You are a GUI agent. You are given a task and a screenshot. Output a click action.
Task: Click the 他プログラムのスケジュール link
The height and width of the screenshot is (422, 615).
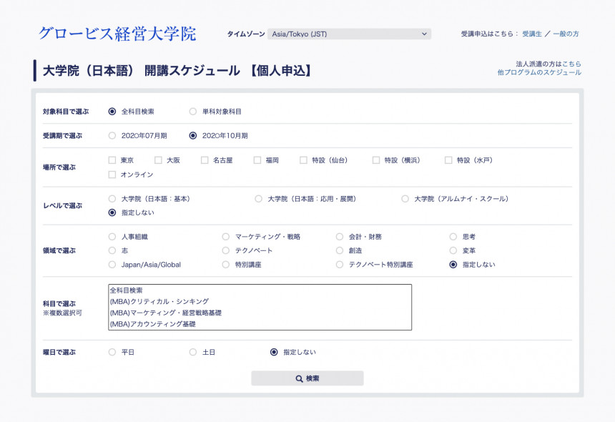(539, 72)
